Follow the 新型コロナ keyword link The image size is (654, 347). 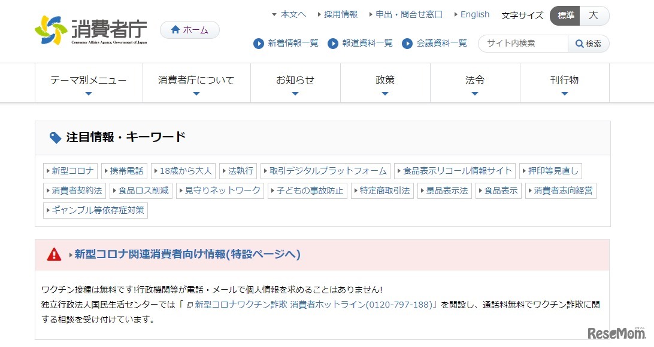coord(69,170)
